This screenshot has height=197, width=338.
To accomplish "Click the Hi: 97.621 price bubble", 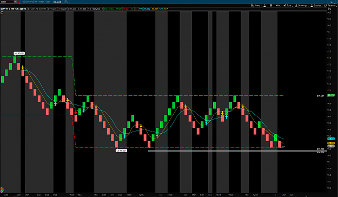I will pos(19,53).
